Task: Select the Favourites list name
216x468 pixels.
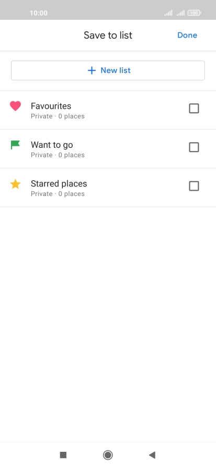Action: [x=51, y=106]
